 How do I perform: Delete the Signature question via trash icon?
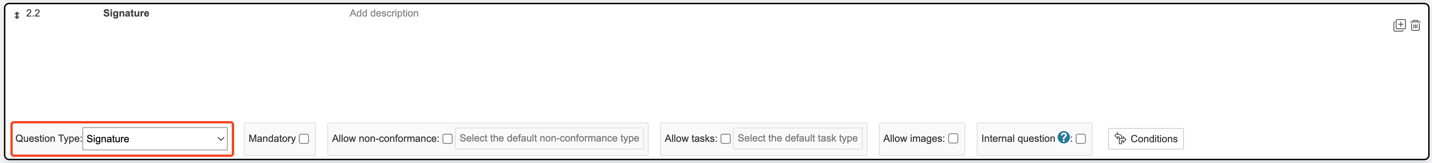(x=1415, y=25)
